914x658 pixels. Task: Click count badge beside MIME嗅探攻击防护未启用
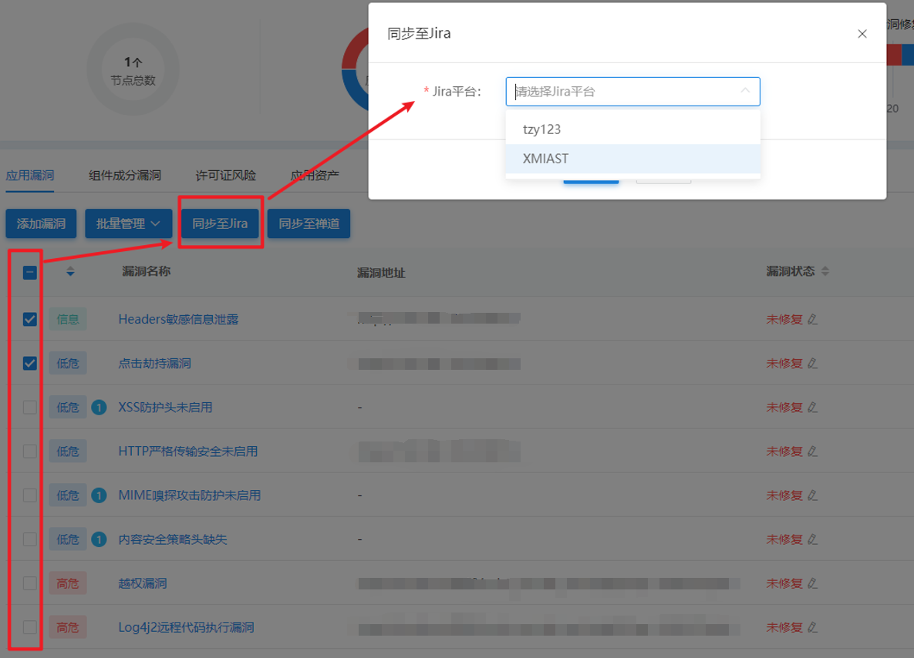pyautogui.click(x=99, y=495)
